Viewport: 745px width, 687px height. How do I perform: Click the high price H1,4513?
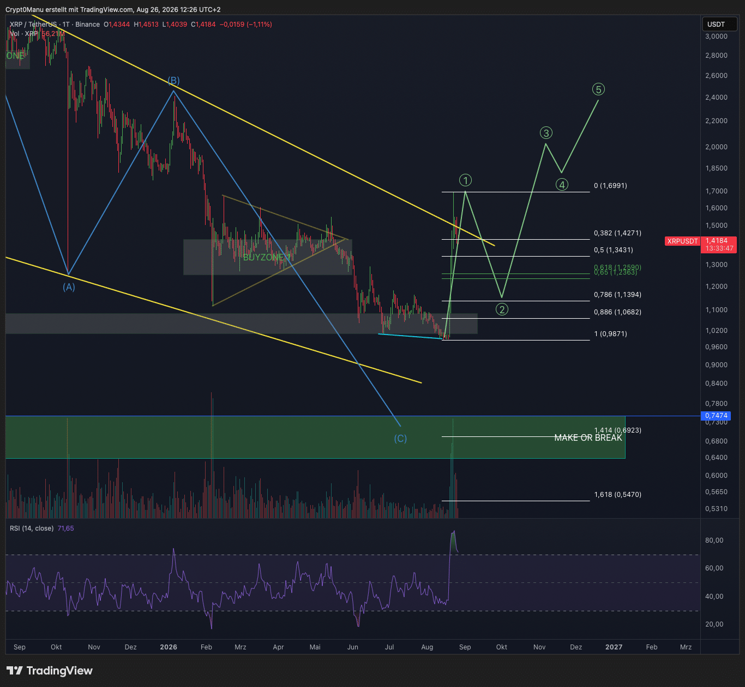(x=147, y=25)
